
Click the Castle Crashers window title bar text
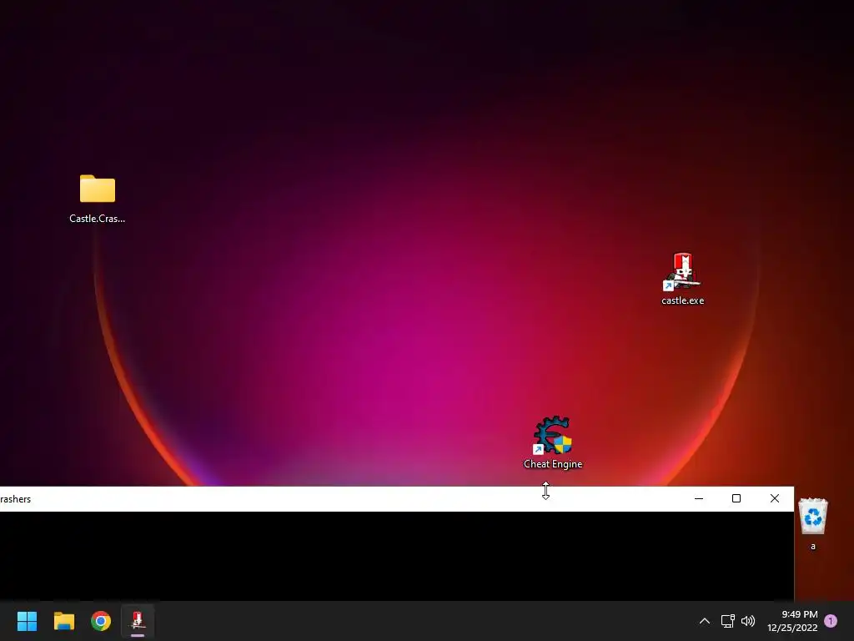(x=15, y=499)
